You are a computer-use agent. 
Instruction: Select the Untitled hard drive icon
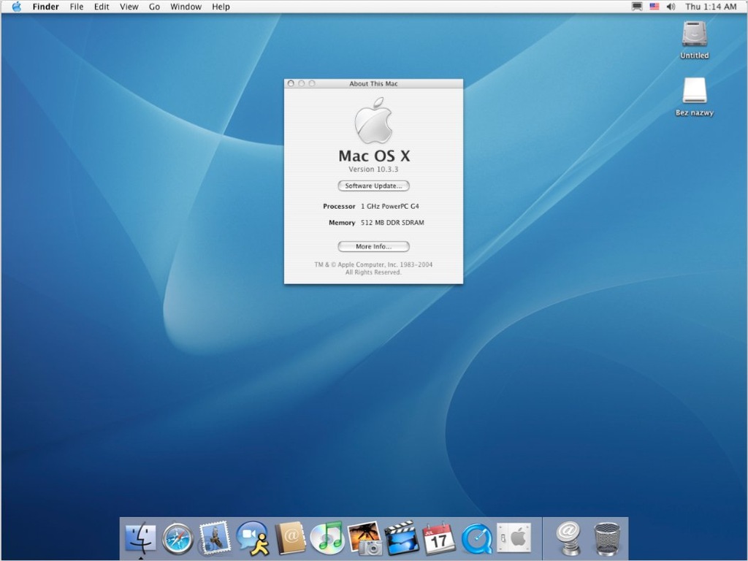(x=695, y=34)
